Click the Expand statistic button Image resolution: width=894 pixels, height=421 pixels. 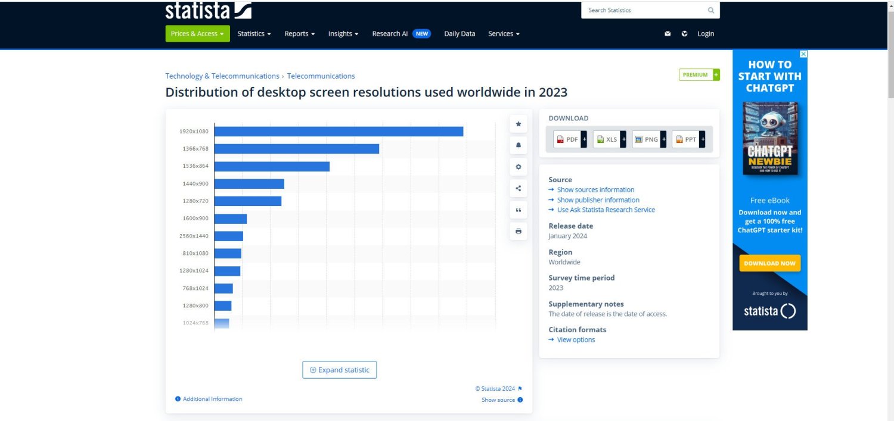(x=339, y=370)
